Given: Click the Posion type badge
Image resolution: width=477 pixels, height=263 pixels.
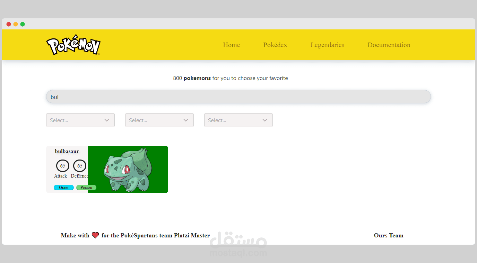Looking at the screenshot, I should (86, 188).
